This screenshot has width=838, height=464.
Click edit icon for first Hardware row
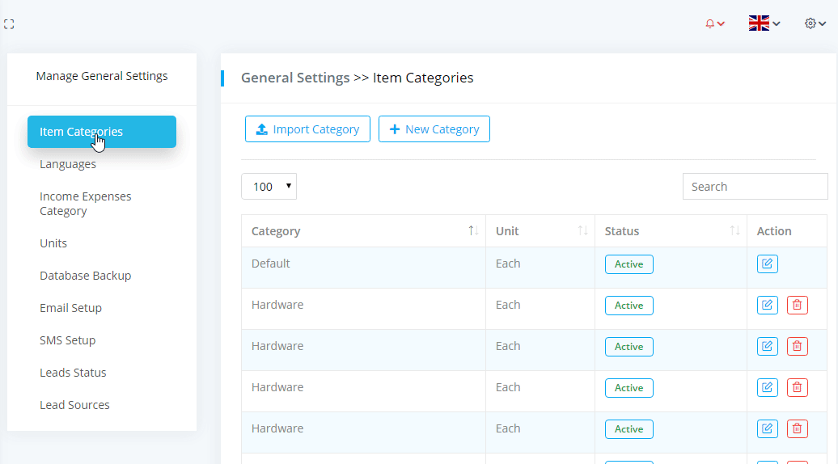pos(767,306)
